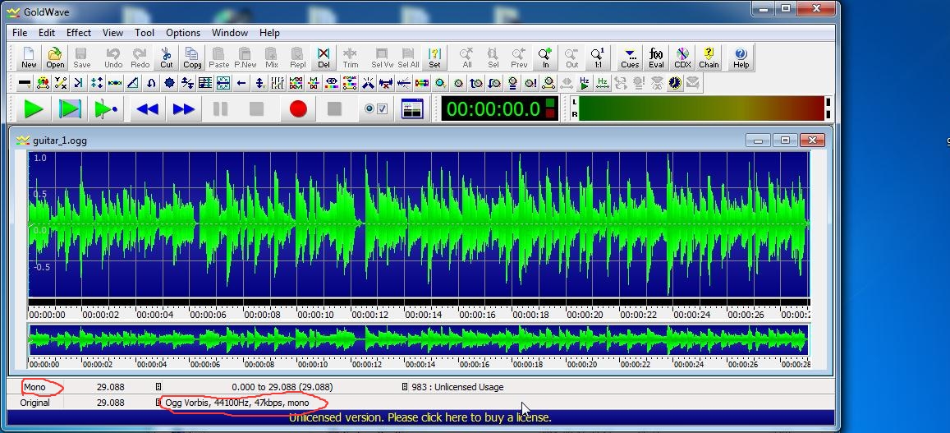This screenshot has height=433, width=950.
Task: Click status format icon beside Ogg Vorbis
Action: (x=158, y=403)
